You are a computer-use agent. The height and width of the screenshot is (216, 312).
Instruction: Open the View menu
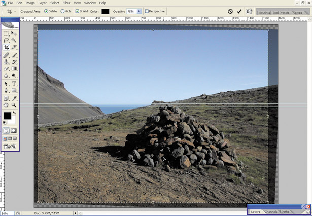click(x=77, y=3)
